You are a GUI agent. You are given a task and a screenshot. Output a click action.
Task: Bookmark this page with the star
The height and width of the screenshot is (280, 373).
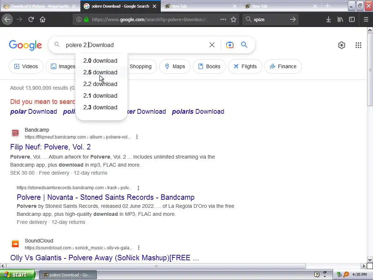tap(233, 20)
